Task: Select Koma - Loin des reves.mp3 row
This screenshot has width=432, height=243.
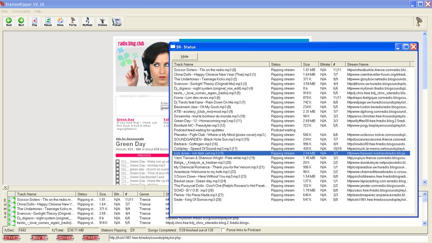Action: pos(291,98)
